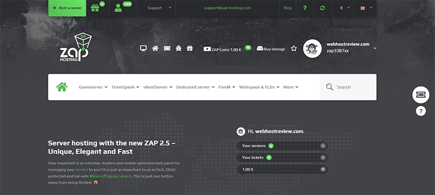Image resolution: width=435 pixels, height=195 pixels.
Task: Expand the Support dropdown
Action: point(159,8)
